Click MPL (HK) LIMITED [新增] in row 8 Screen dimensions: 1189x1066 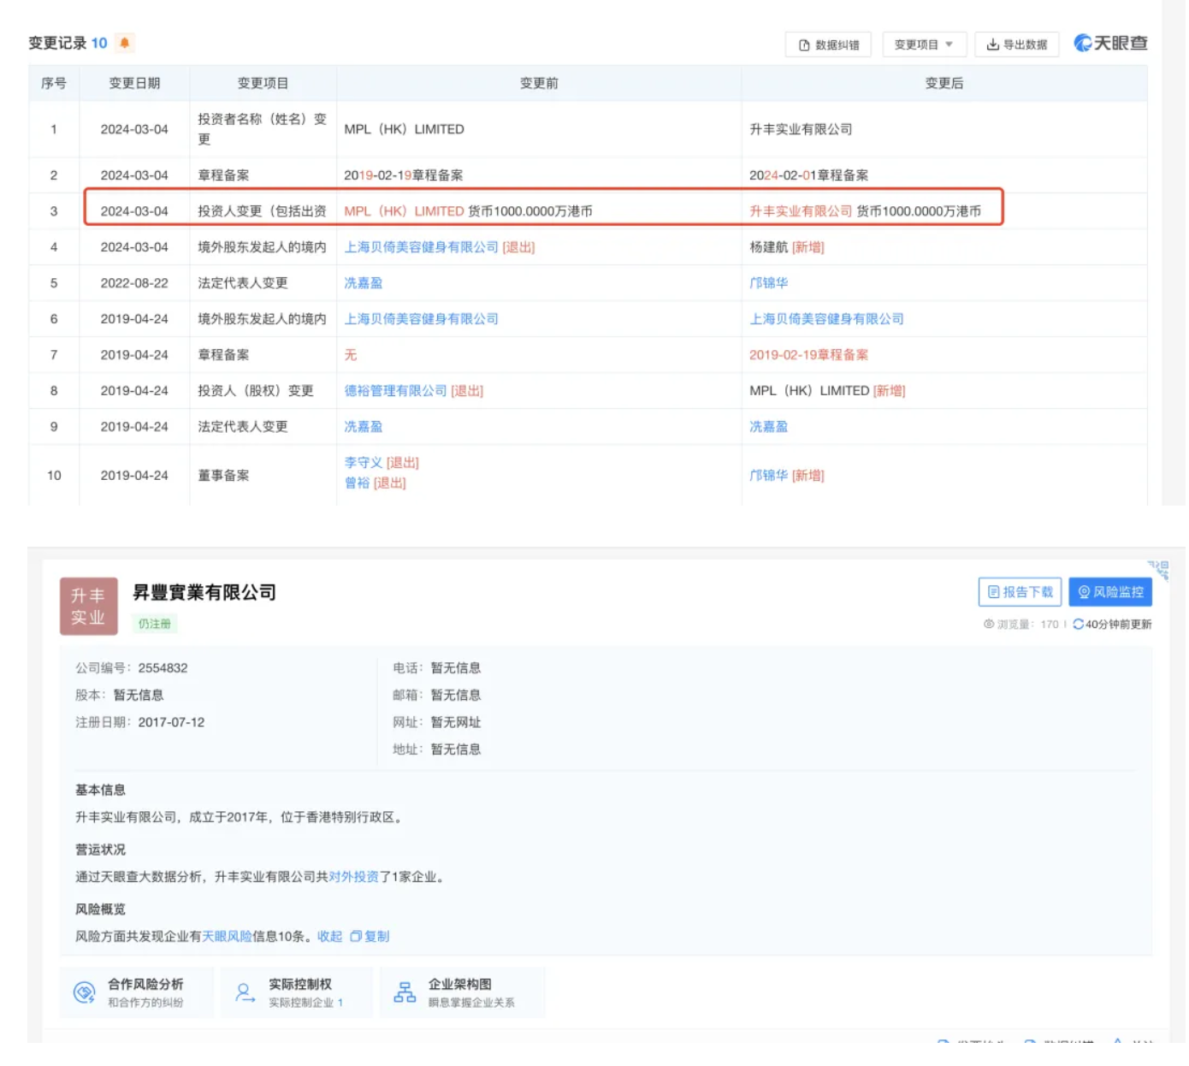coord(827,391)
